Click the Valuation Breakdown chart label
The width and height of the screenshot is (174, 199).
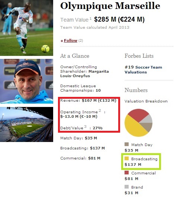[146, 101]
